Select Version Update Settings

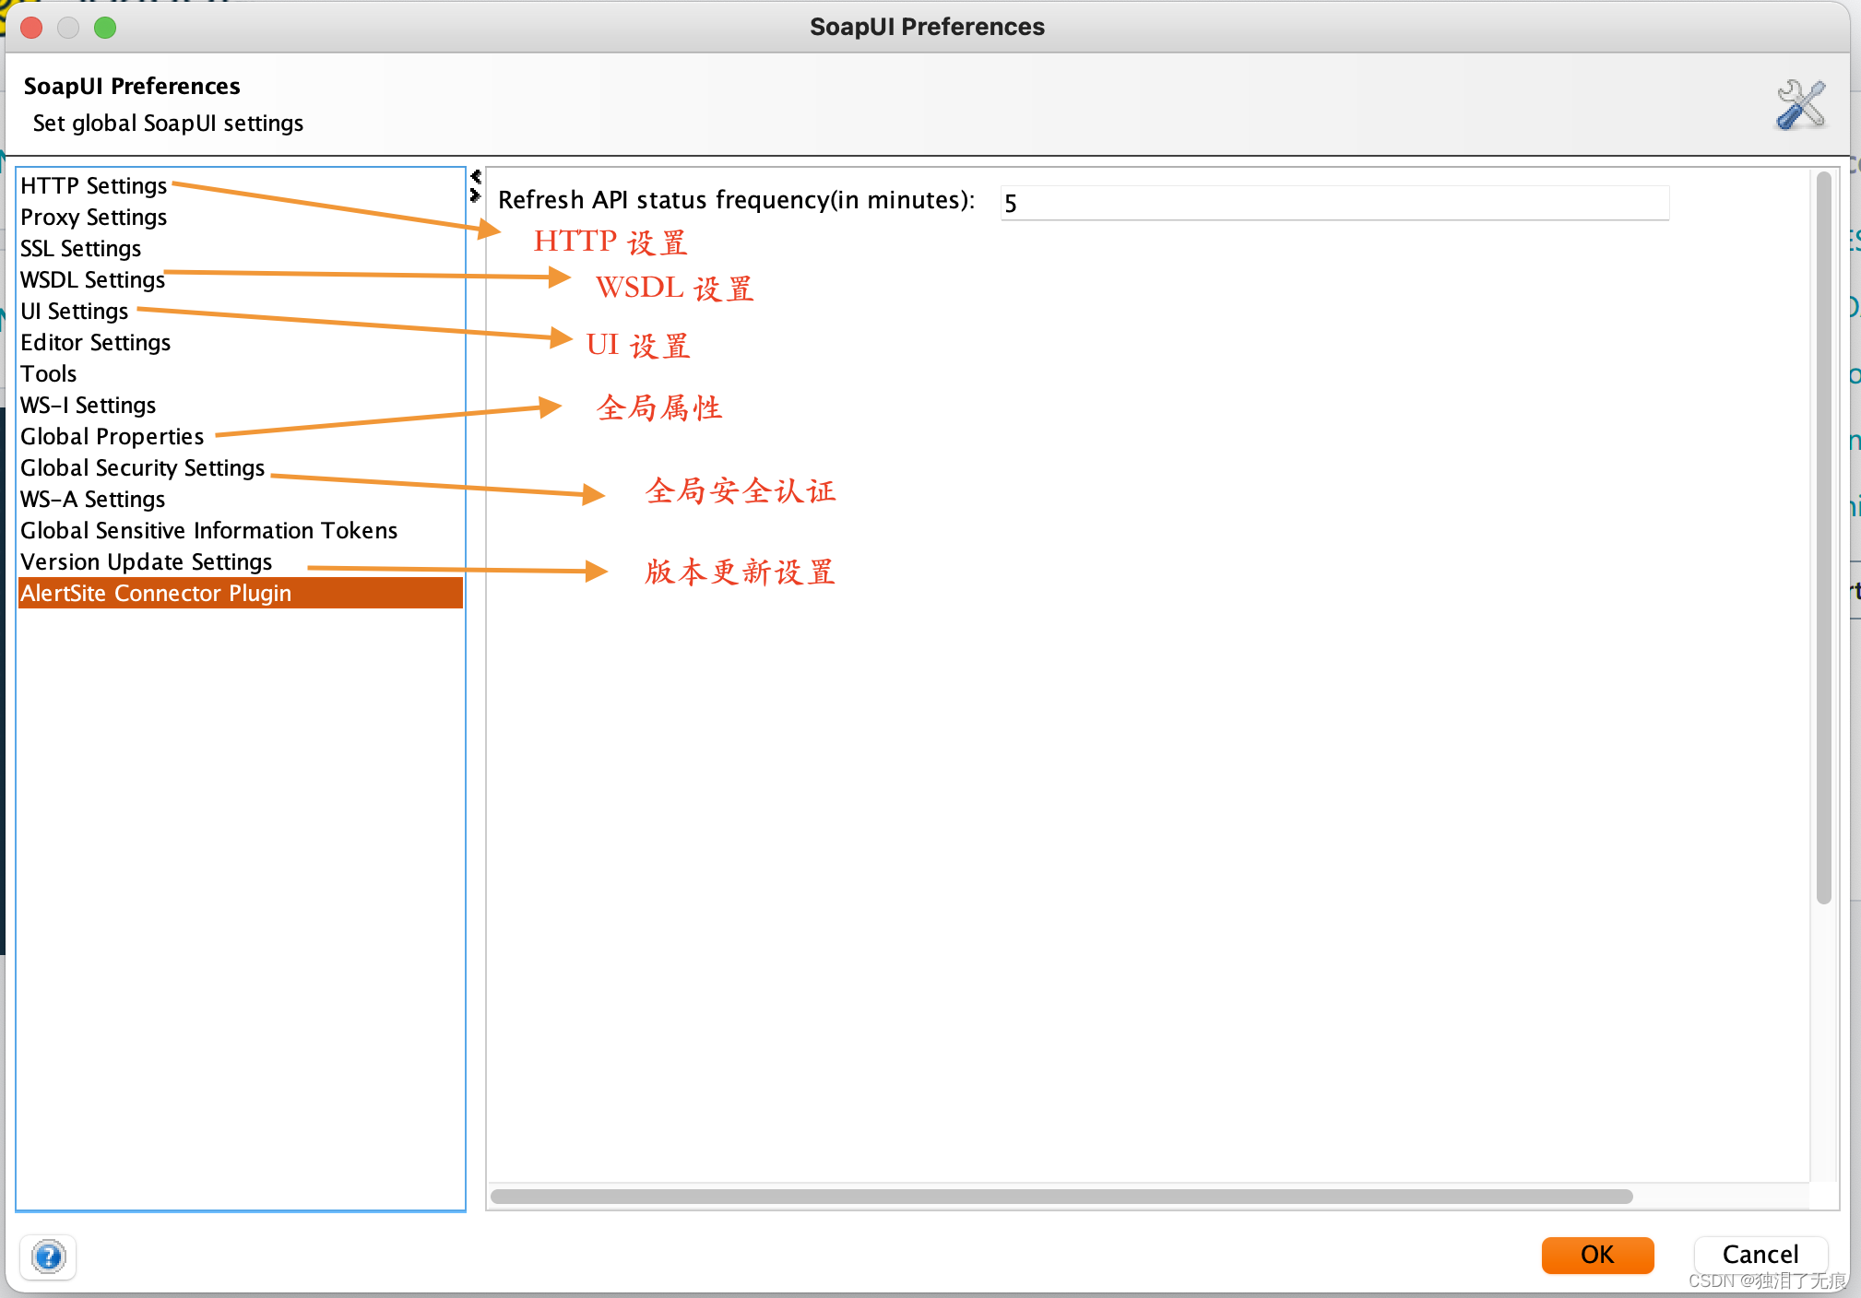coord(146,562)
